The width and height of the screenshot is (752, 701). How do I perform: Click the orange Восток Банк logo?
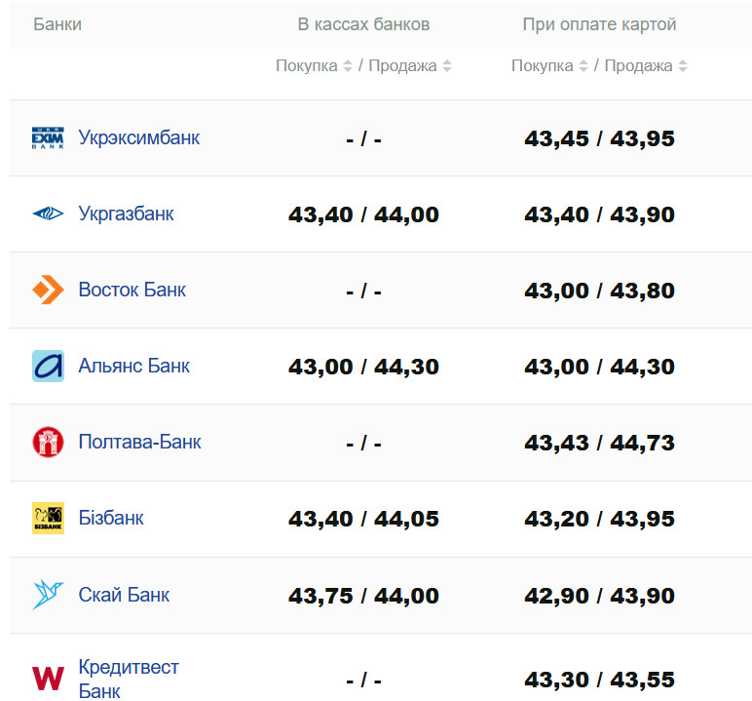point(48,290)
